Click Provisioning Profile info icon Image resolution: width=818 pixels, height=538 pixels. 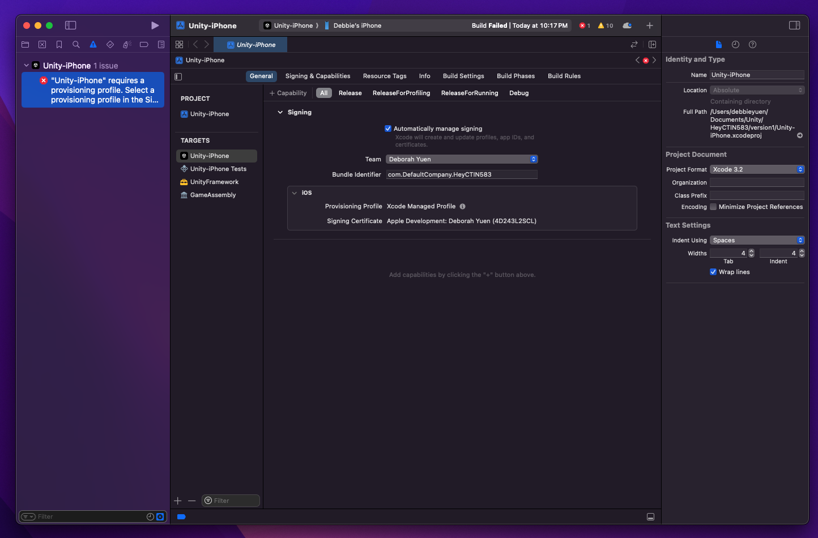coord(462,206)
